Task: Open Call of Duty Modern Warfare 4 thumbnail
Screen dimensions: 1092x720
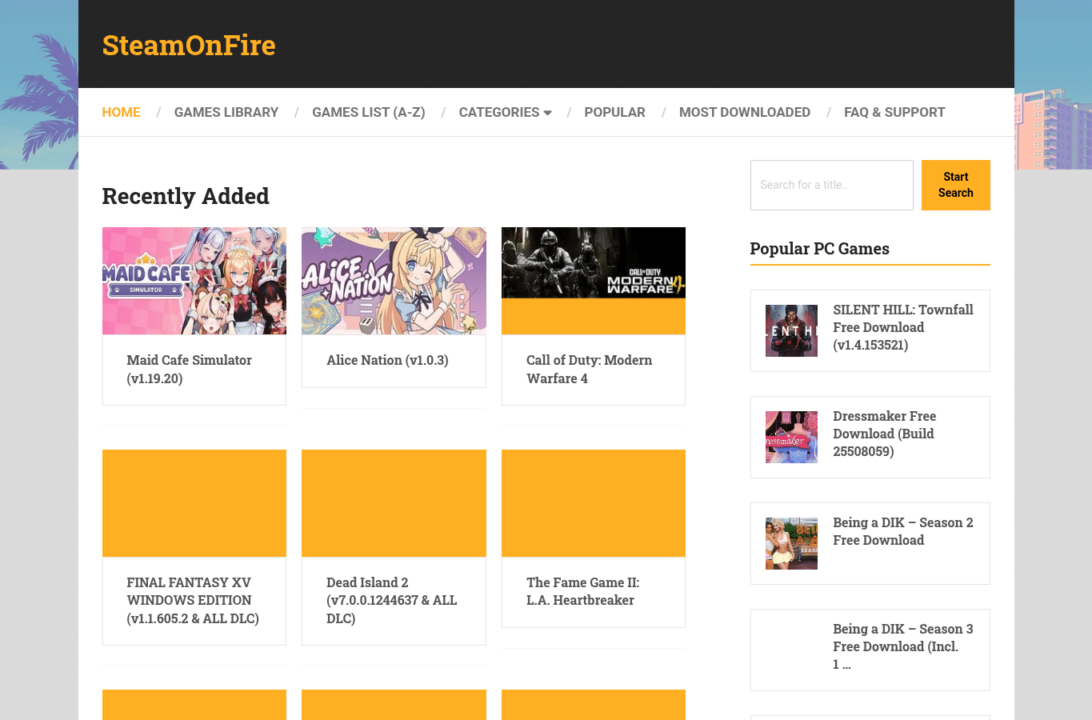Action: pyautogui.click(x=594, y=281)
